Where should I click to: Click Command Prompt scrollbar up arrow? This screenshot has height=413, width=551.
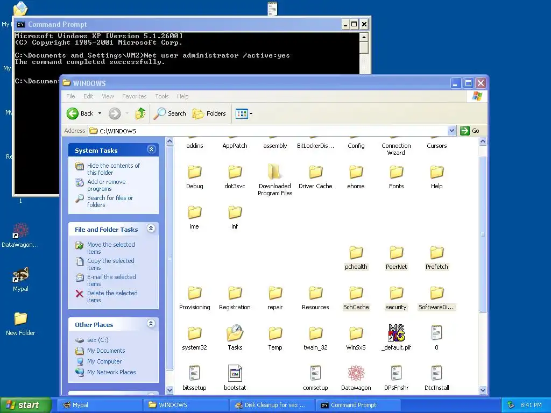pyautogui.click(x=364, y=37)
